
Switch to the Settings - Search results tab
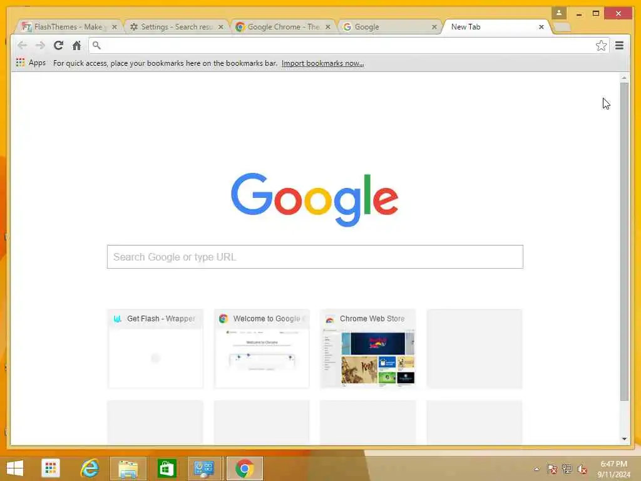tap(175, 27)
